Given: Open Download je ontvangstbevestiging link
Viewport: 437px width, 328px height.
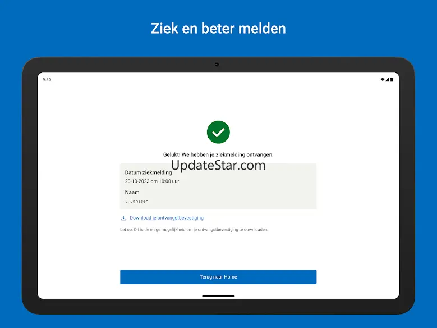Looking at the screenshot, I should coord(167,218).
